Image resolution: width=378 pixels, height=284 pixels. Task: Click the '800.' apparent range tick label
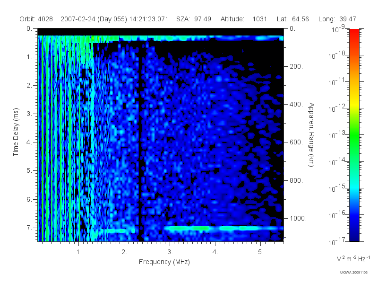[296, 180]
